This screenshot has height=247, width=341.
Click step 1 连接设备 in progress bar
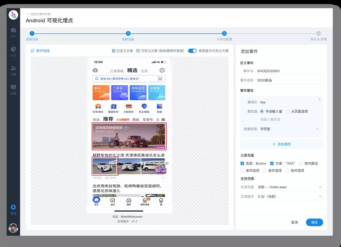tap(32, 33)
